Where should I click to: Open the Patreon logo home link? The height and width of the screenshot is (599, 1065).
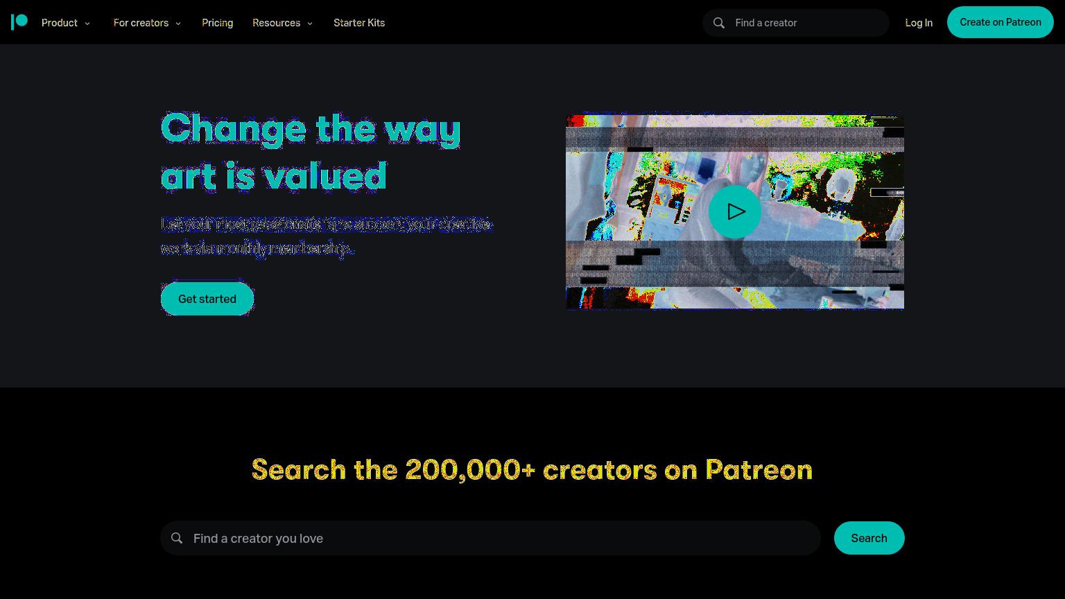19,22
